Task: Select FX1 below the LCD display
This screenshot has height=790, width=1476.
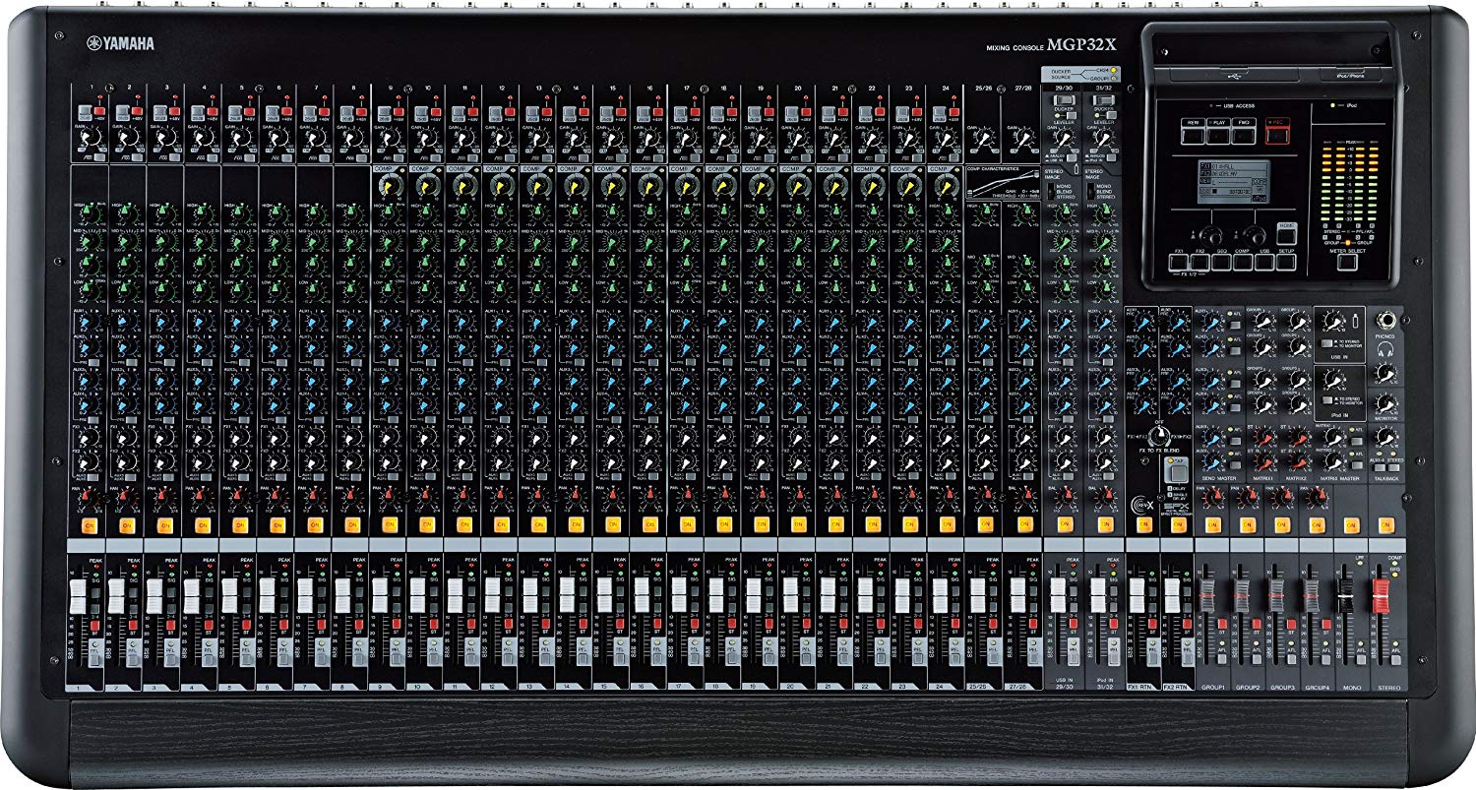Action: click(x=1179, y=263)
